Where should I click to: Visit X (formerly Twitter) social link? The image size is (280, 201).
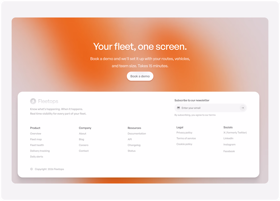click(x=235, y=132)
